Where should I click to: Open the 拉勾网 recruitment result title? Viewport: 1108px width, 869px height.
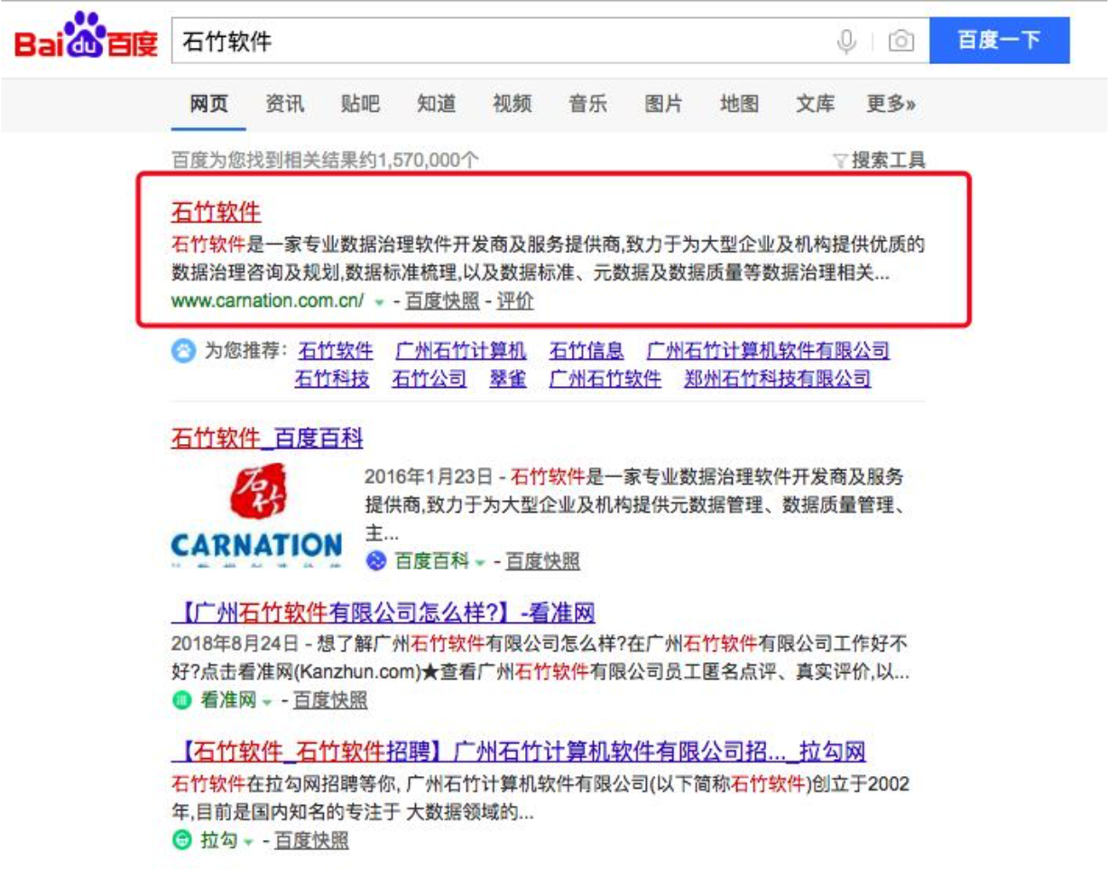[519, 753]
